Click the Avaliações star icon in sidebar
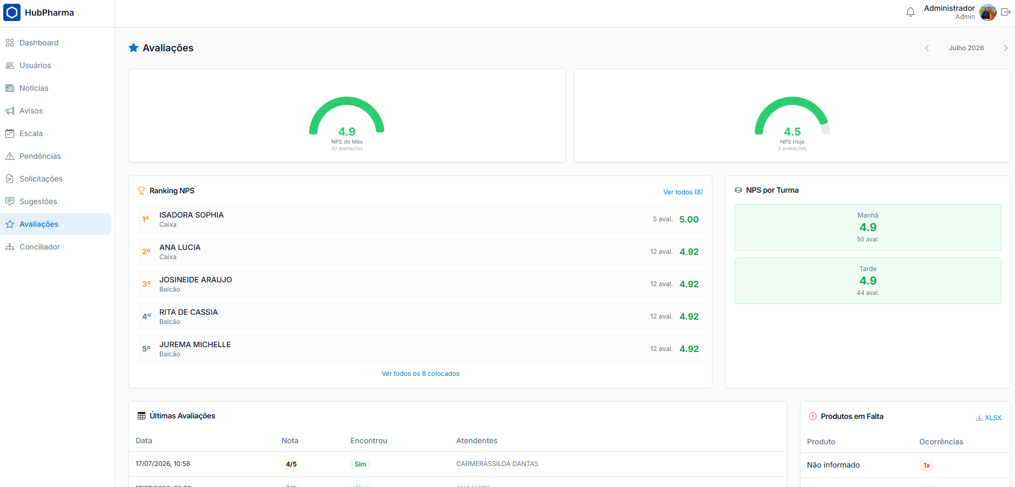 pyautogui.click(x=10, y=224)
